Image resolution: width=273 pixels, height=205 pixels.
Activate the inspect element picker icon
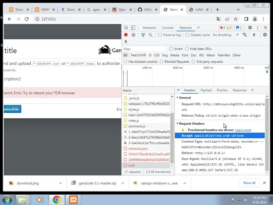click(x=126, y=27)
